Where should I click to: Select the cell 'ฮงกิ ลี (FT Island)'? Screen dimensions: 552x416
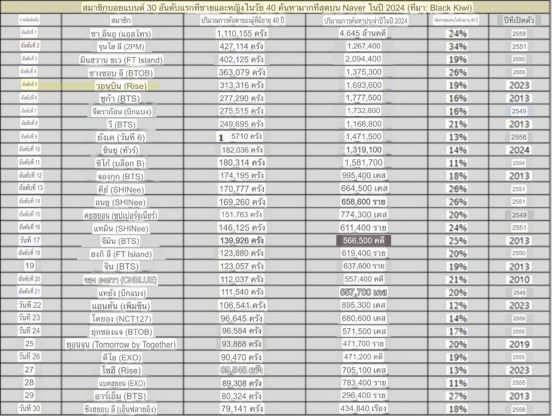pos(121,254)
